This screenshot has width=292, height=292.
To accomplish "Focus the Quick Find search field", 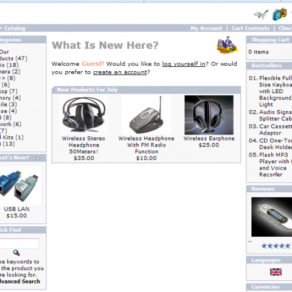I will (19, 243).
